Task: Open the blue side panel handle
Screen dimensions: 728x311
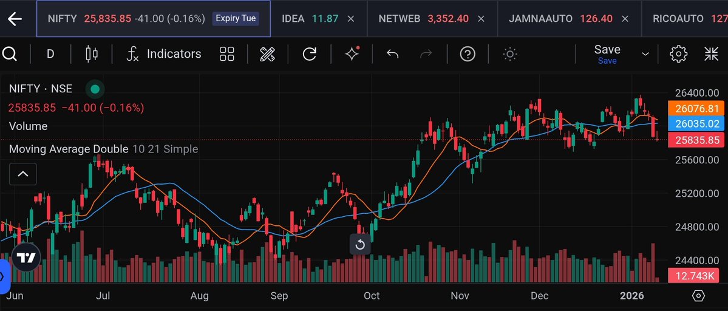Action: (4, 276)
